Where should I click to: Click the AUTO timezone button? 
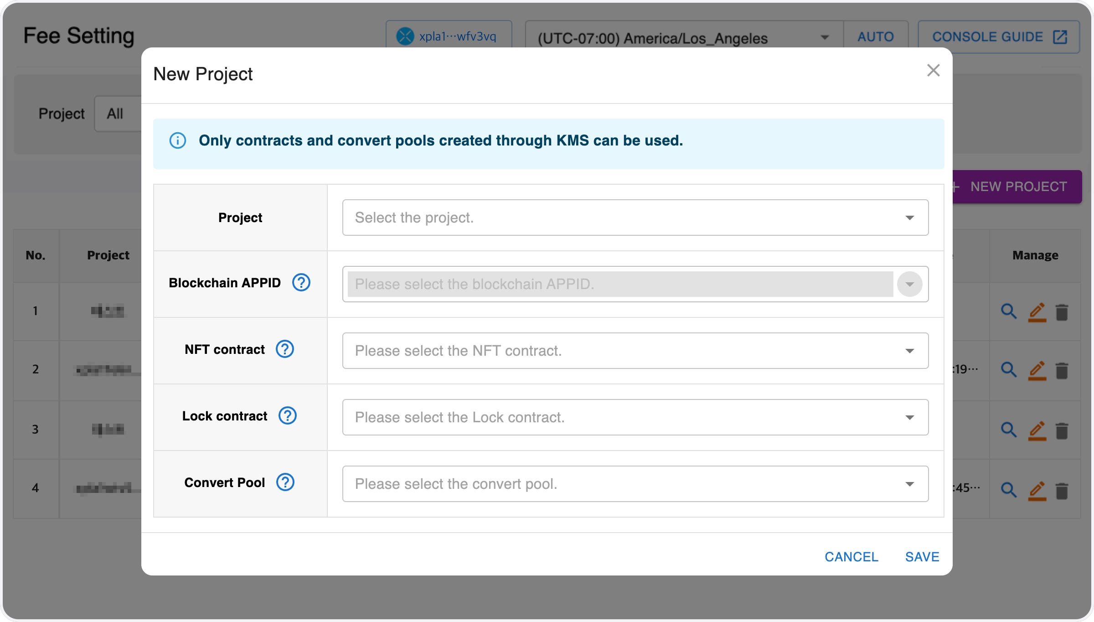click(x=876, y=37)
